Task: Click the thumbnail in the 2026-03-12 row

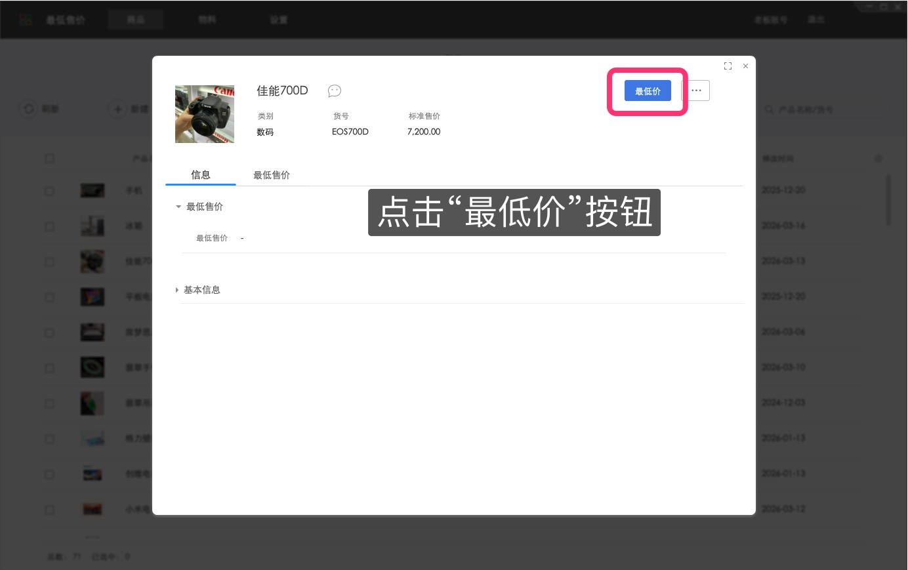Action: point(93,510)
